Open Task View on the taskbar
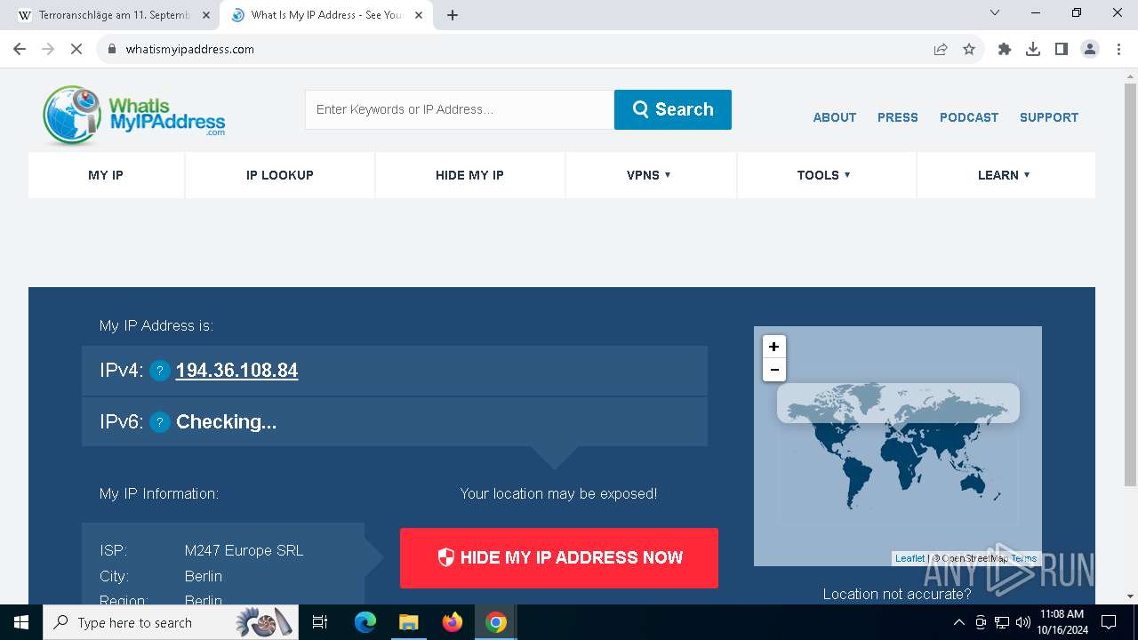1138x640 pixels. 321,622
